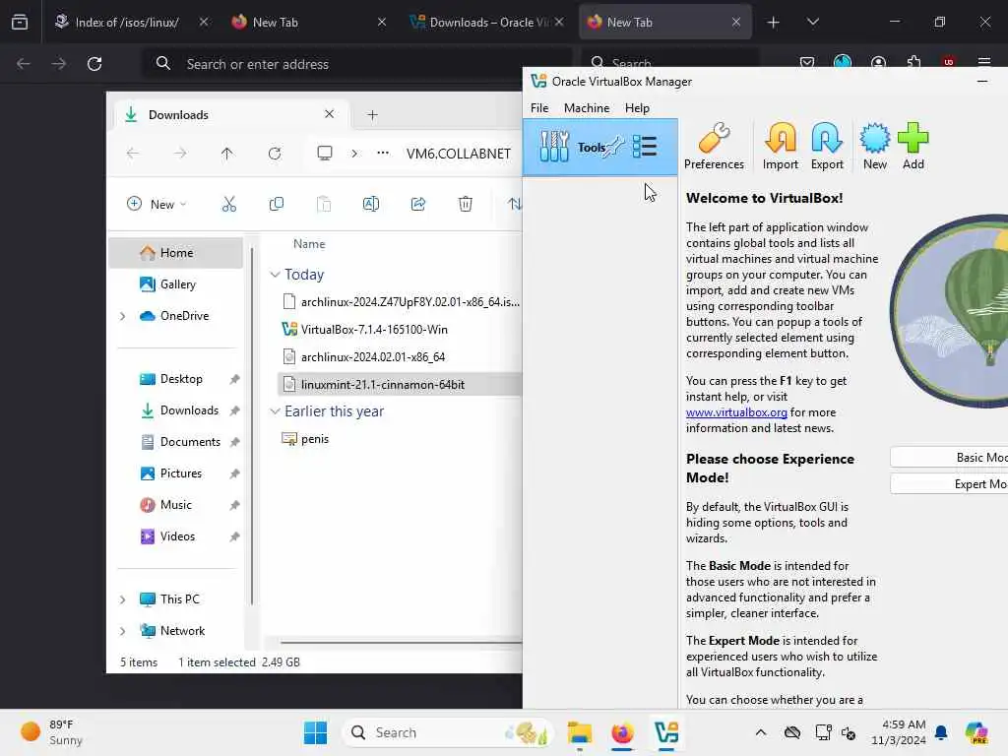The image size is (1008, 756).
Task: Add new File Explorer tab
Action: click(372, 114)
